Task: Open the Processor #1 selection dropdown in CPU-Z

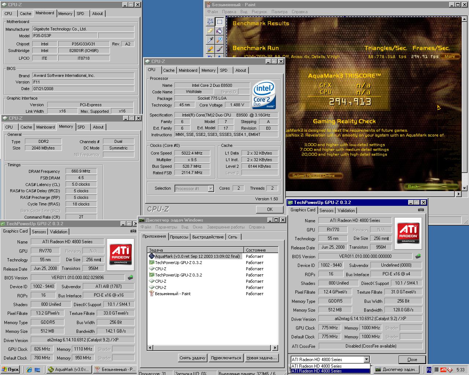Action: click(211, 189)
